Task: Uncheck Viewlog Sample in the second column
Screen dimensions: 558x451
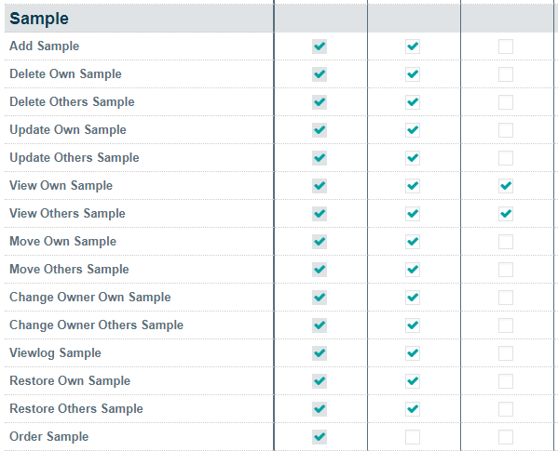Action: tap(413, 353)
